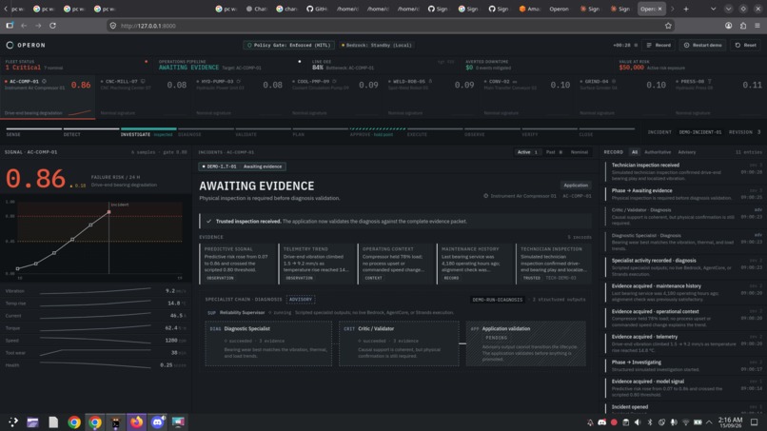This screenshot has height=431, width=767.
Task: Open the Technician Inspection evidence card
Action: tap(554, 264)
